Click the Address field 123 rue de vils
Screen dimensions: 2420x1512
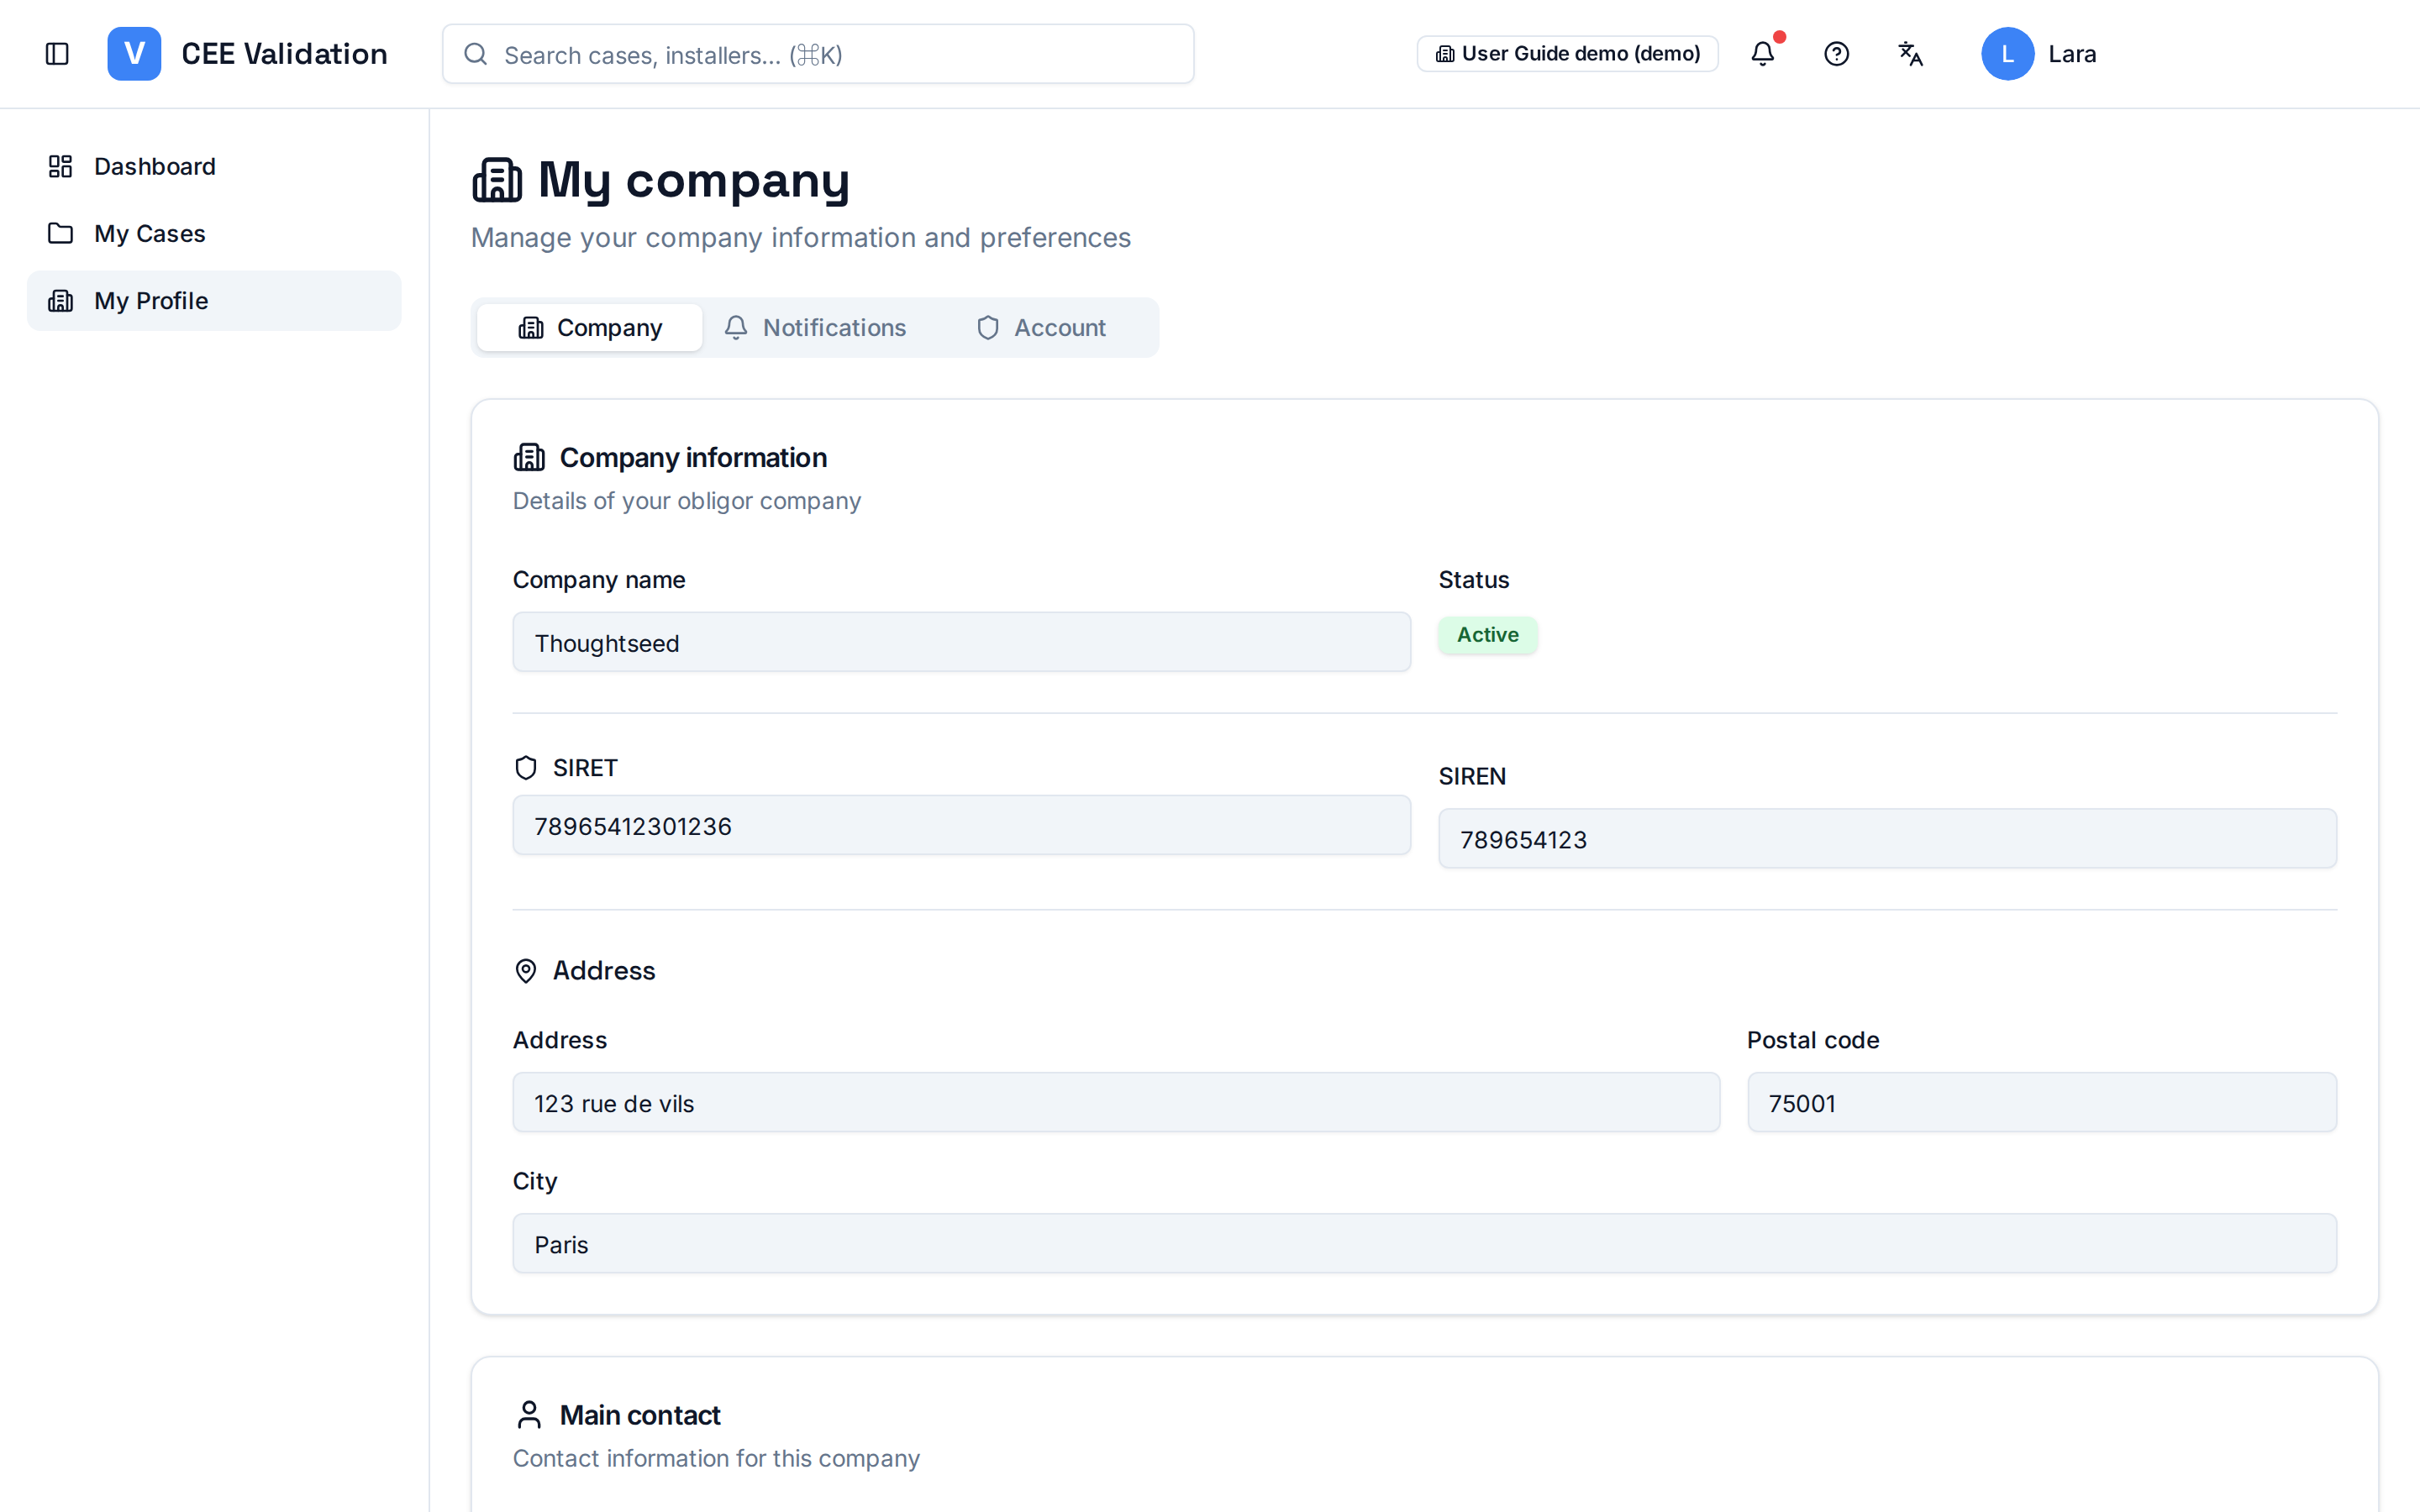[1116, 1102]
